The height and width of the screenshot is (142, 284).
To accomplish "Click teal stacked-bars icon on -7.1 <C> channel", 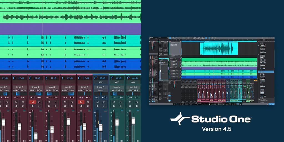I will [x=89, y=110].
